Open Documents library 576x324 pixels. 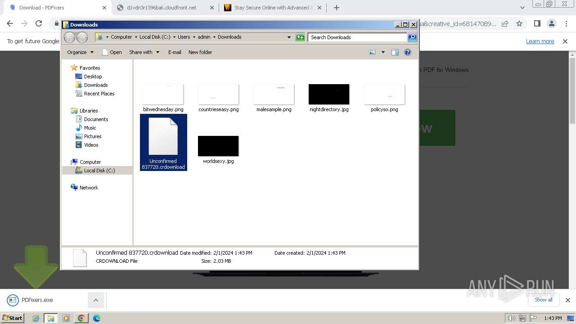click(92, 119)
